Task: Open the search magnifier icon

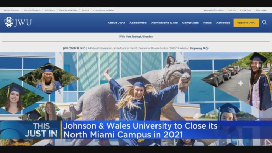Action: tap(264, 22)
